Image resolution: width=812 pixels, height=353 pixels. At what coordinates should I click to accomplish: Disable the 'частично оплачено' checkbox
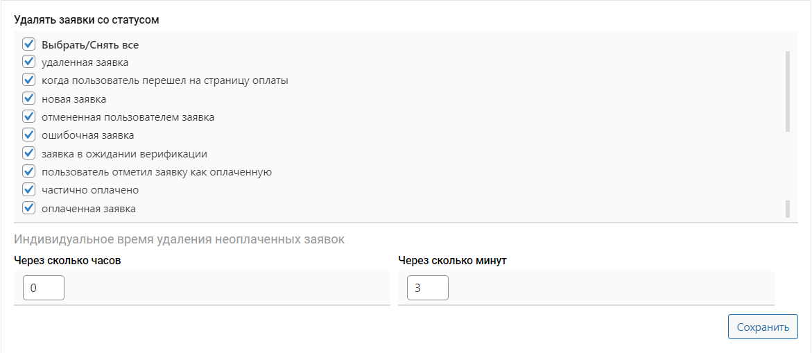point(29,189)
